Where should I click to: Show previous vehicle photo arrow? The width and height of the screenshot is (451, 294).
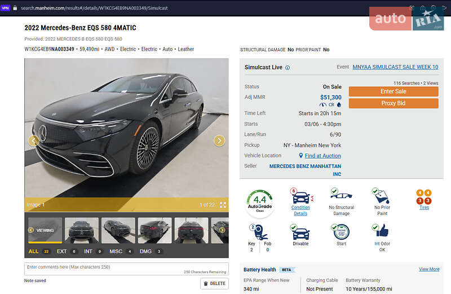coord(34,141)
